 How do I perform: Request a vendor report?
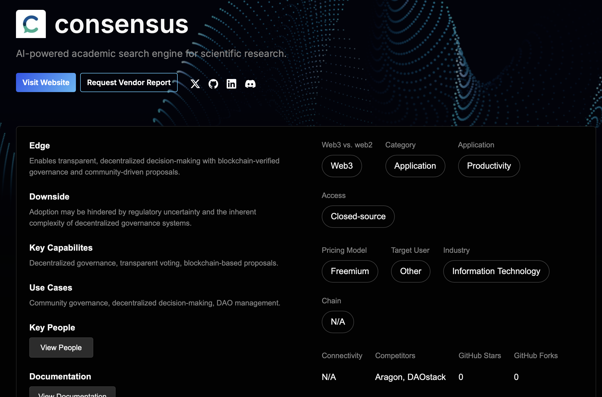(x=129, y=82)
